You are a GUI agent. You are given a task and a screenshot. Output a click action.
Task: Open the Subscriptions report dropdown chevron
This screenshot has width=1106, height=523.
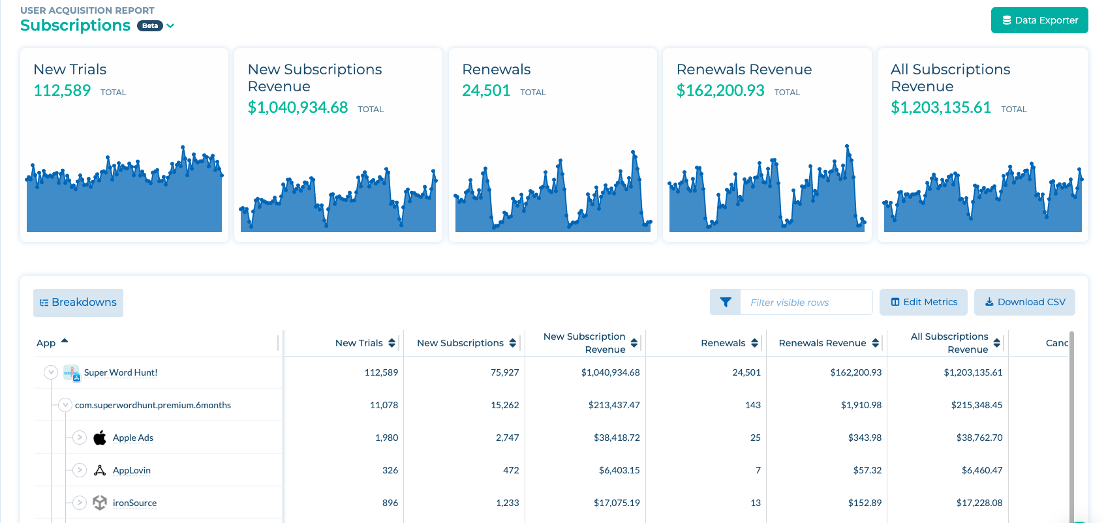[x=170, y=26]
